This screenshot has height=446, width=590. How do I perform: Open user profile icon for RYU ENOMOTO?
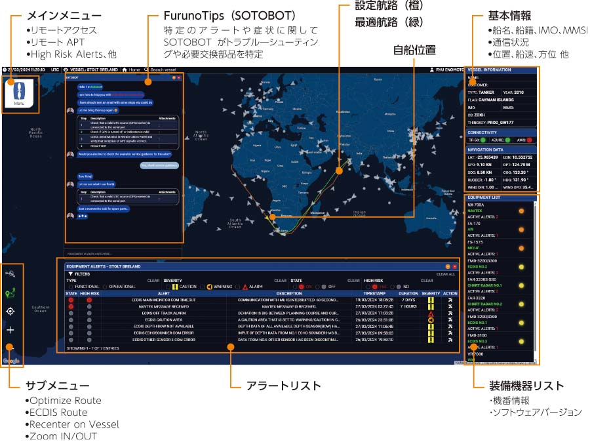point(432,70)
